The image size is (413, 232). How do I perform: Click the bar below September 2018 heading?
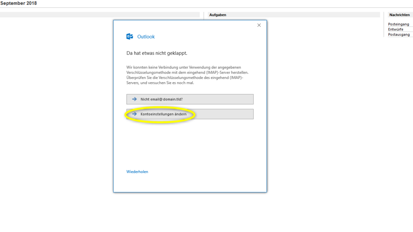click(x=101, y=15)
